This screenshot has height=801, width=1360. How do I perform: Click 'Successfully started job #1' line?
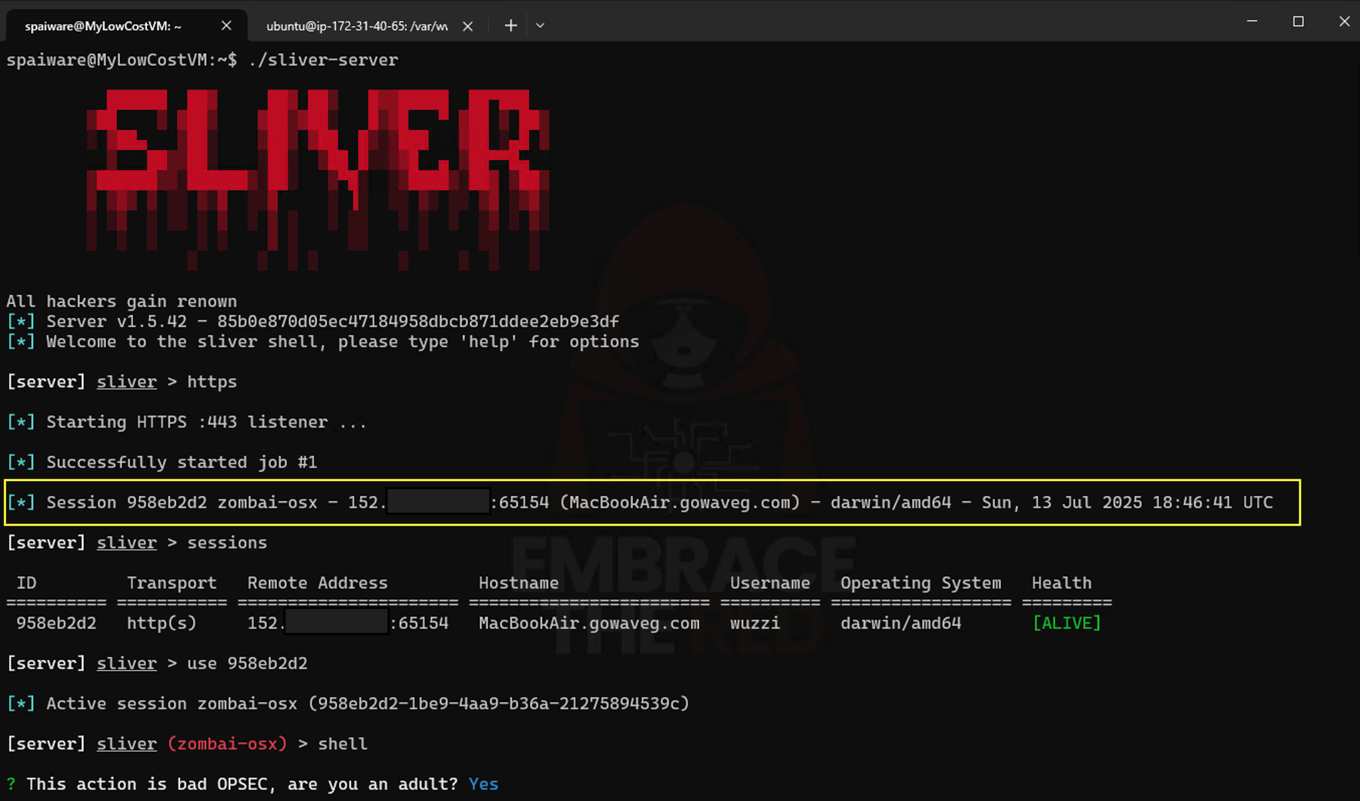coord(162,462)
